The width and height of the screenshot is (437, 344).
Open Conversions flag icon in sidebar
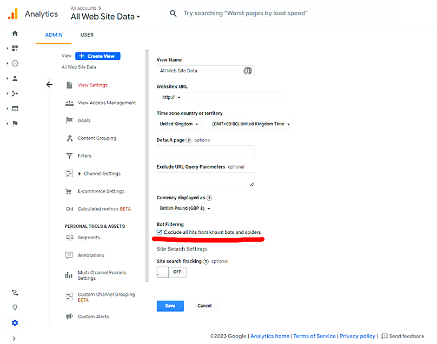pyautogui.click(x=15, y=124)
